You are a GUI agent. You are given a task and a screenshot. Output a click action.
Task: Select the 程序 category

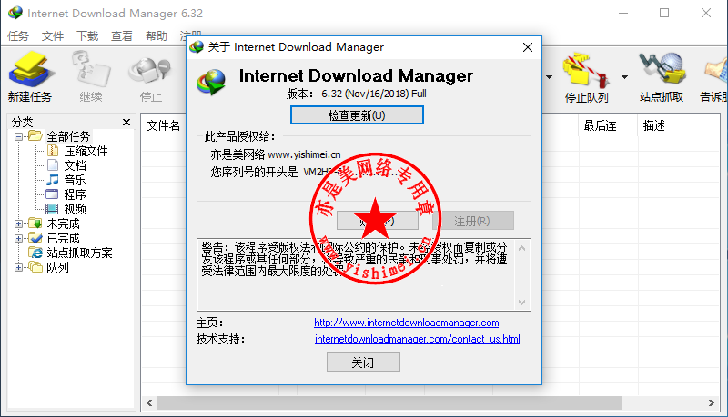(x=75, y=194)
